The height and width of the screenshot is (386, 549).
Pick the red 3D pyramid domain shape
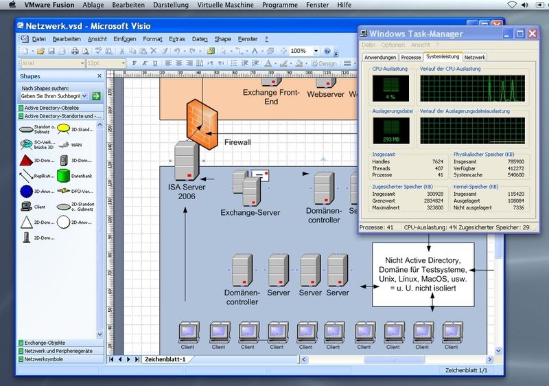[x=26, y=161]
